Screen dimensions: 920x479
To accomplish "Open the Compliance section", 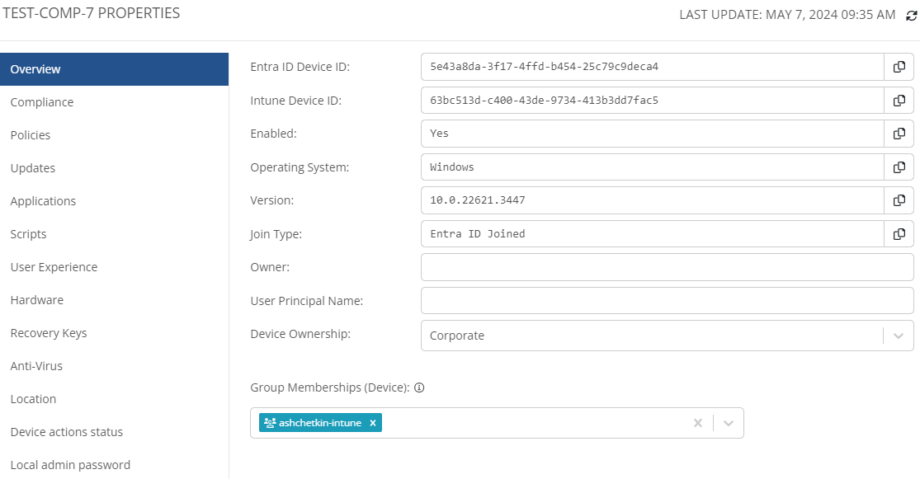I will click(x=115, y=102).
